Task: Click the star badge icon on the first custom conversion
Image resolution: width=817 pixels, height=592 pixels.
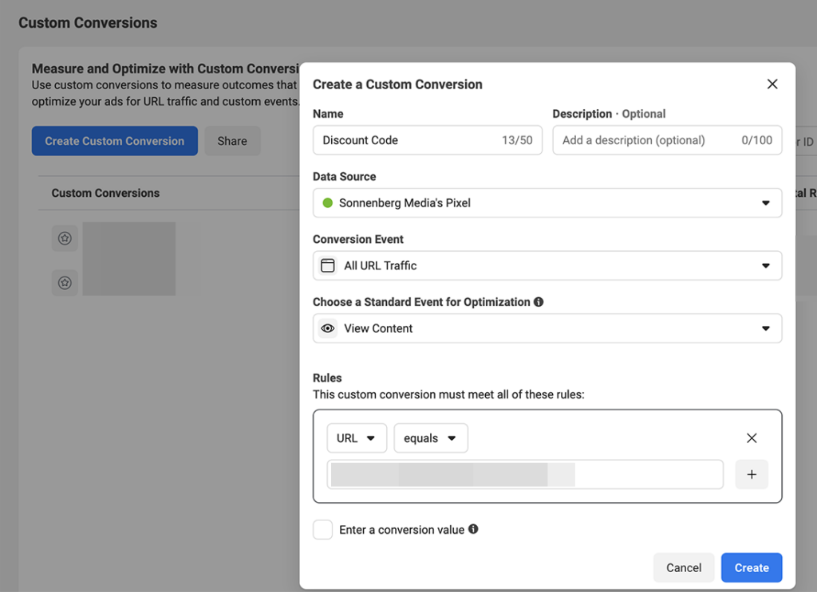Action: pyautogui.click(x=65, y=237)
